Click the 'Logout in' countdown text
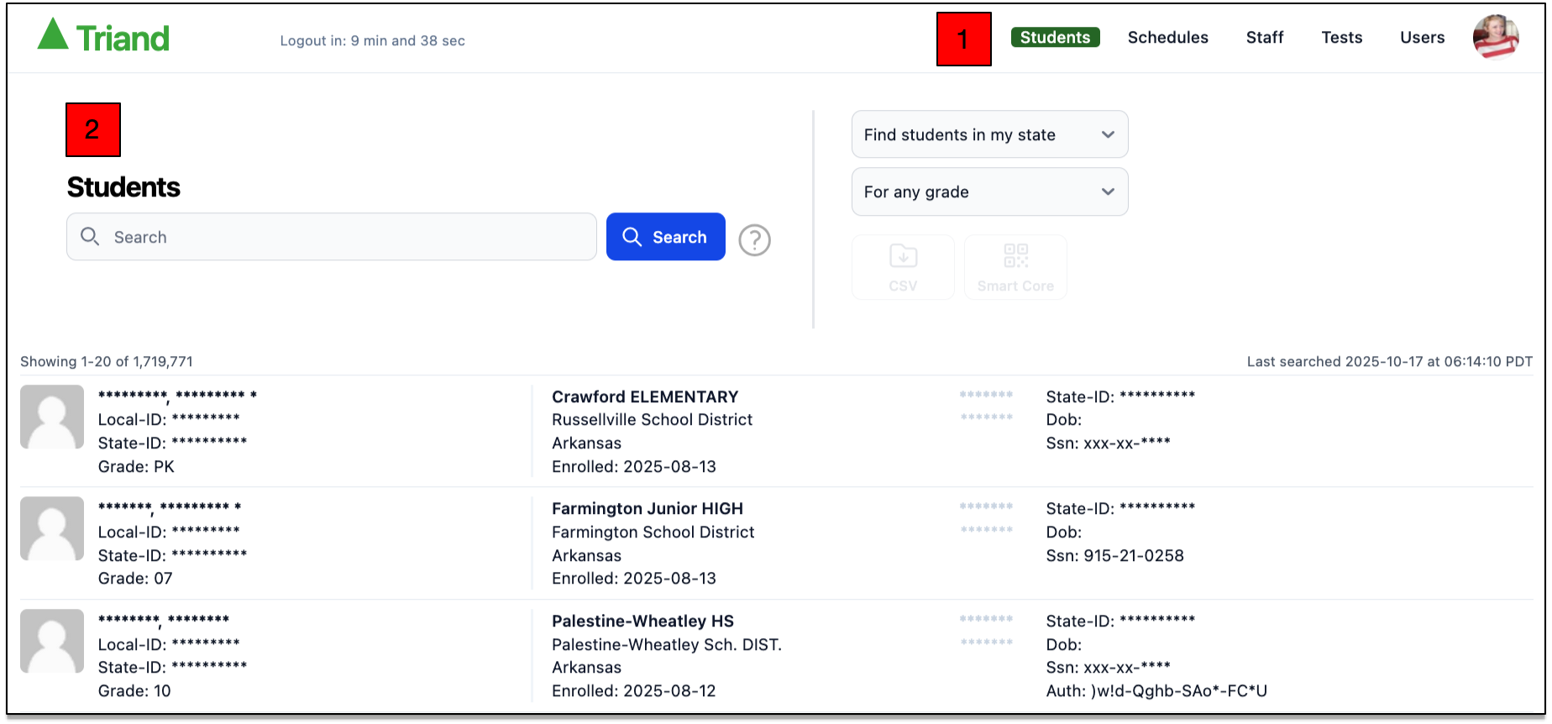The height and width of the screenshot is (724, 1552). [x=372, y=40]
